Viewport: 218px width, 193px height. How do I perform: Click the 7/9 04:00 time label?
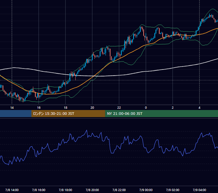coord(199,190)
